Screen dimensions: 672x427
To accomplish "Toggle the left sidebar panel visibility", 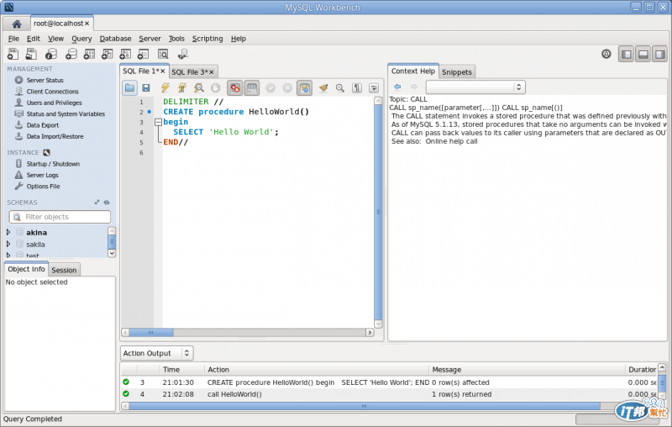I will pyautogui.click(x=626, y=54).
